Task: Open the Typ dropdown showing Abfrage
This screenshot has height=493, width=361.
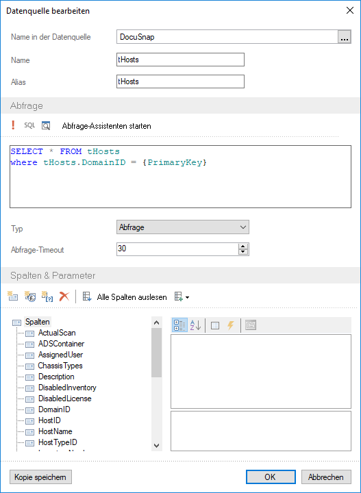Action: point(183,227)
